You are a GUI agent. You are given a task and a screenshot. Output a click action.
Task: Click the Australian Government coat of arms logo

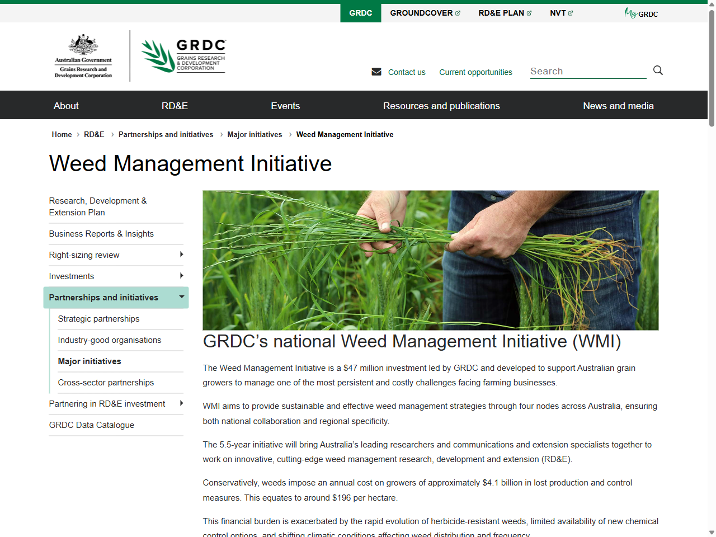pos(83,55)
